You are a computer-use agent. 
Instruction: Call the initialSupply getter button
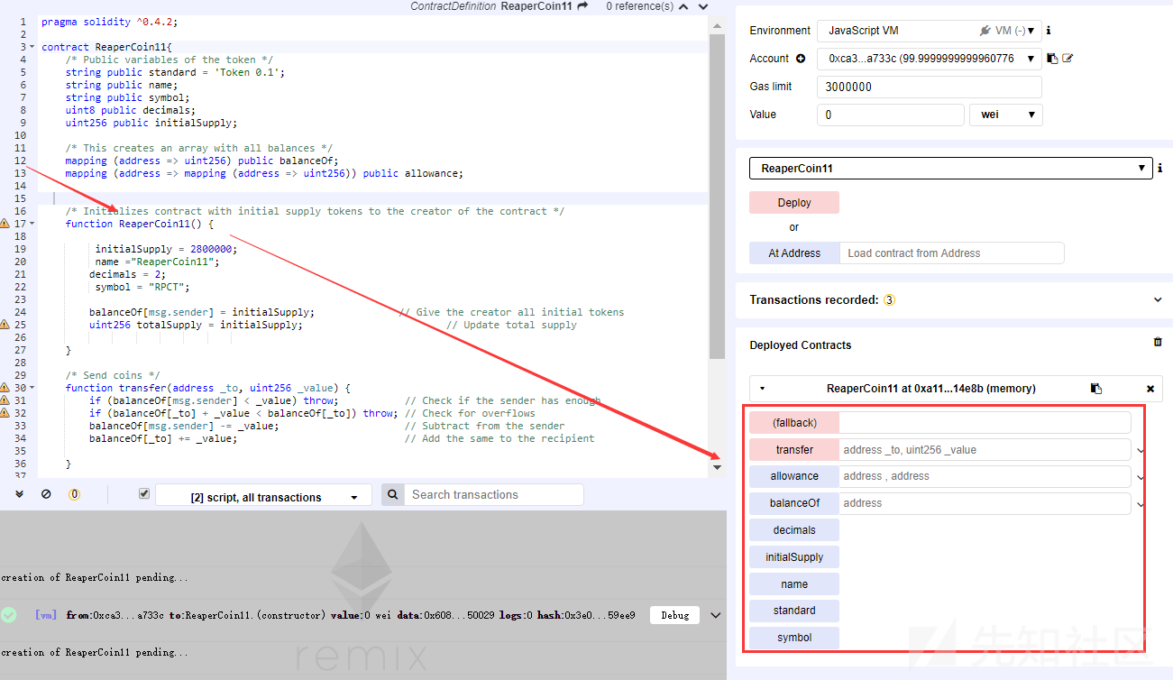click(x=793, y=557)
